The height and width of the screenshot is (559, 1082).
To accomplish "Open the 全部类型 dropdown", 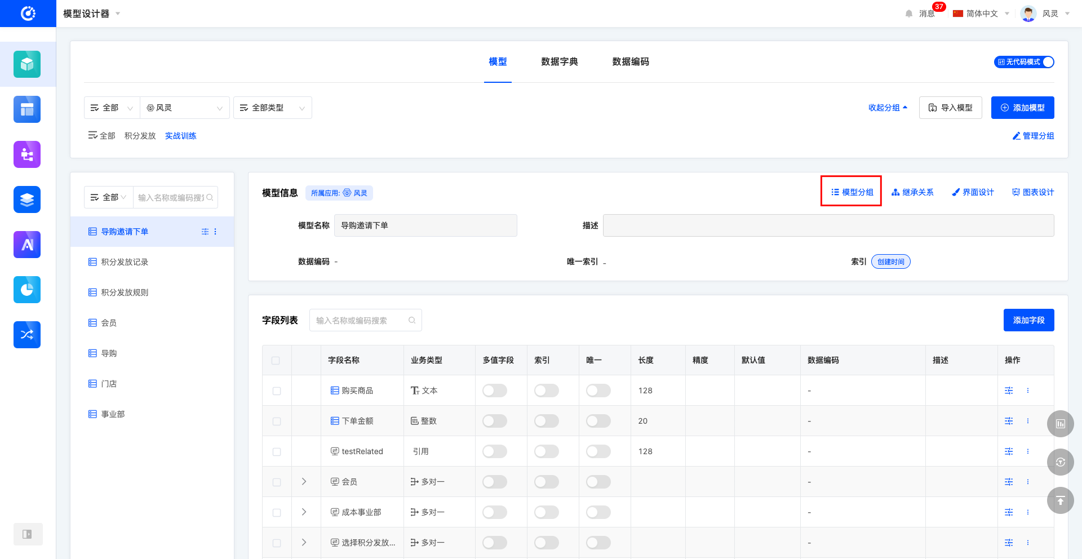I will pos(272,108).
